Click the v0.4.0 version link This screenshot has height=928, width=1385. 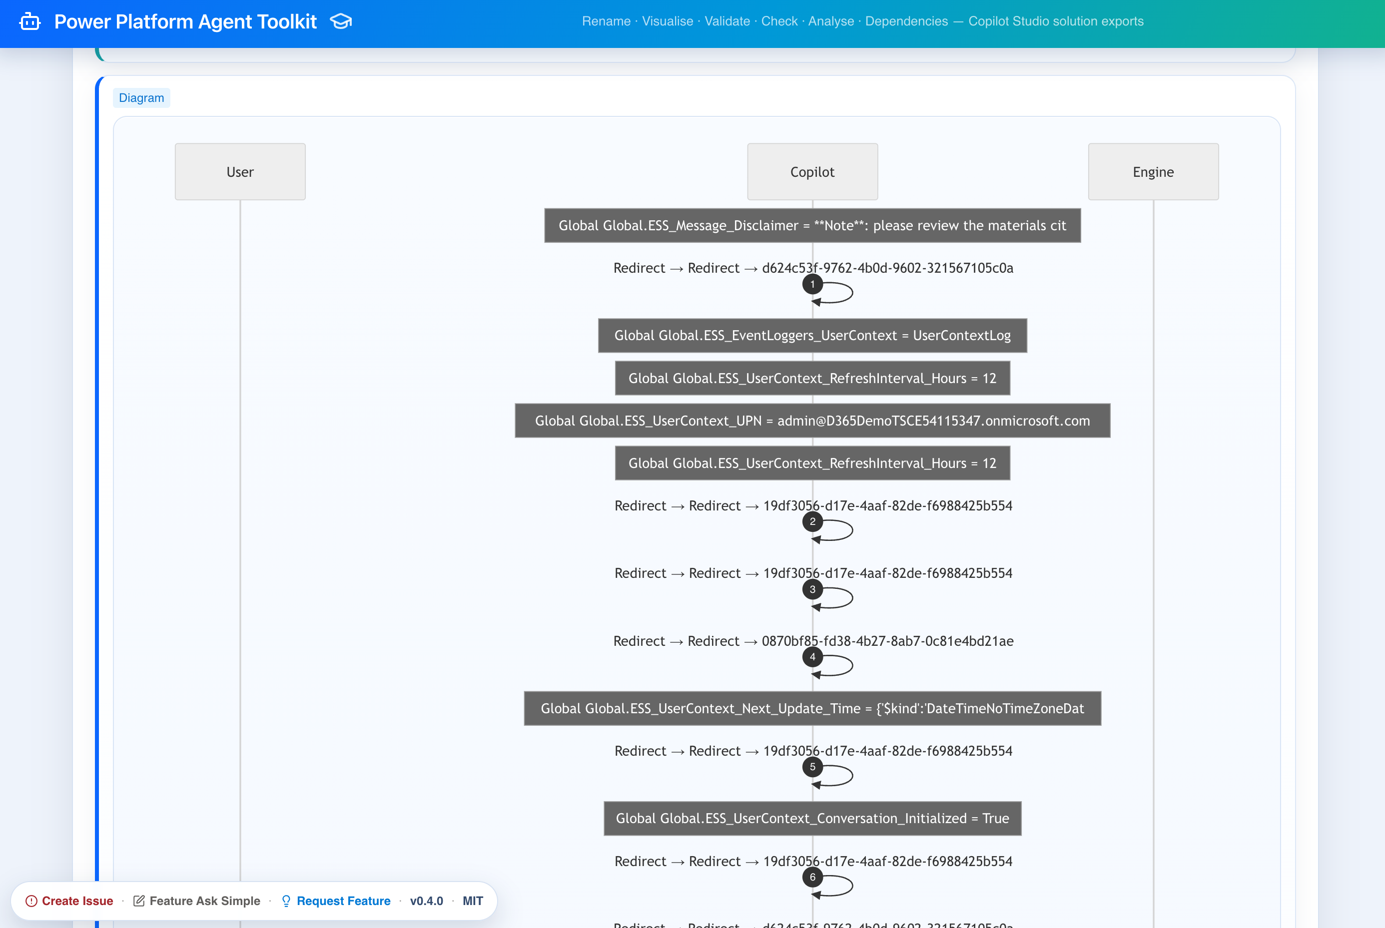tap(426, 901)
